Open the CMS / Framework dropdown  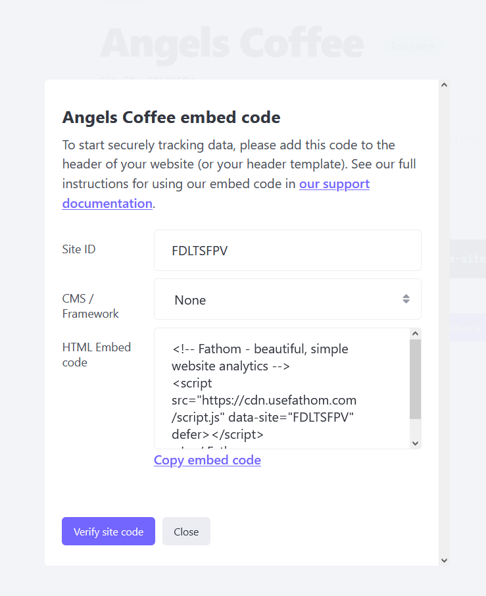pos(287,299)
